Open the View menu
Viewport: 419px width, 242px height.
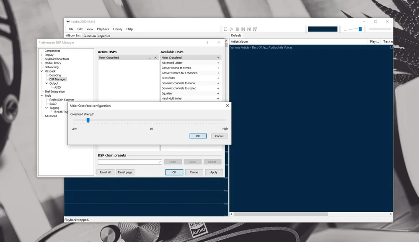(90, 29)
